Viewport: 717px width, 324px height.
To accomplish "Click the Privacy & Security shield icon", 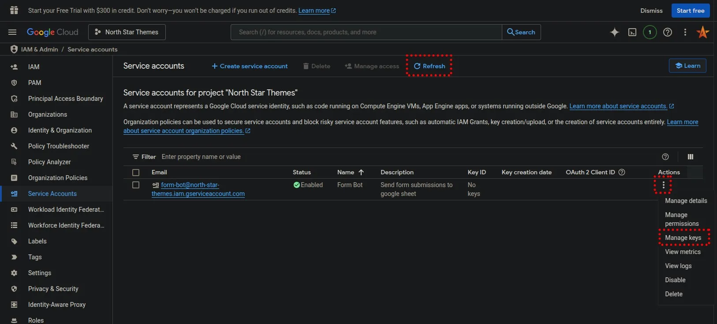I will point(14,289).
